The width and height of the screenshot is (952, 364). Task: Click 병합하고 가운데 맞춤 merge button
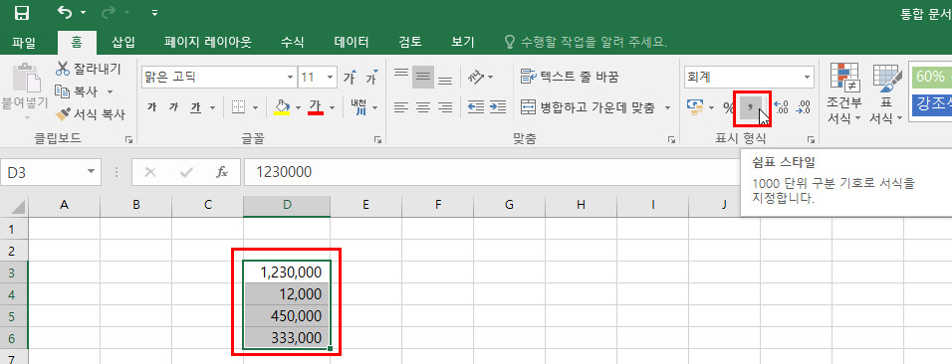(589, 107)
